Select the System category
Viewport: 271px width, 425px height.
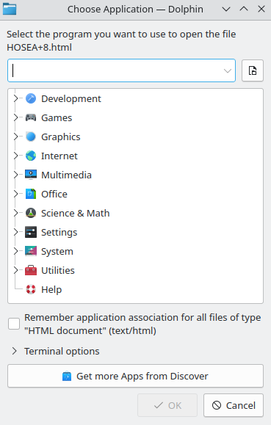[57, 251]
